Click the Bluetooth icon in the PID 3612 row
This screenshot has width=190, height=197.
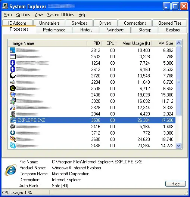point(13,70)
